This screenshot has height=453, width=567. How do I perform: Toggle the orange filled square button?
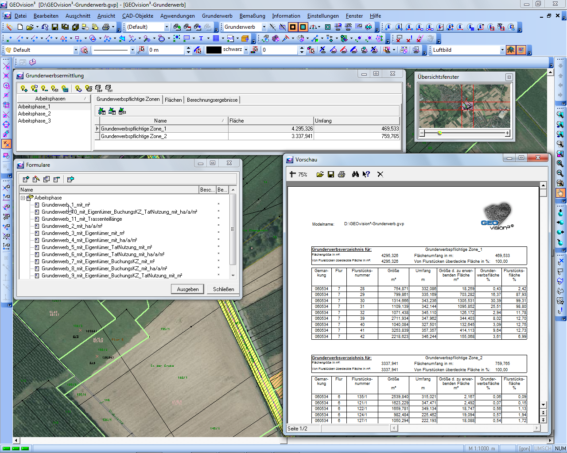303,27
